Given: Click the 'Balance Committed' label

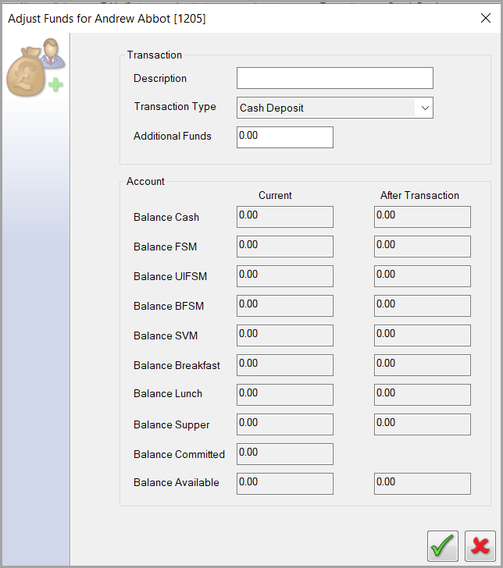Looking at the screenshot, I should coord(179,455).
